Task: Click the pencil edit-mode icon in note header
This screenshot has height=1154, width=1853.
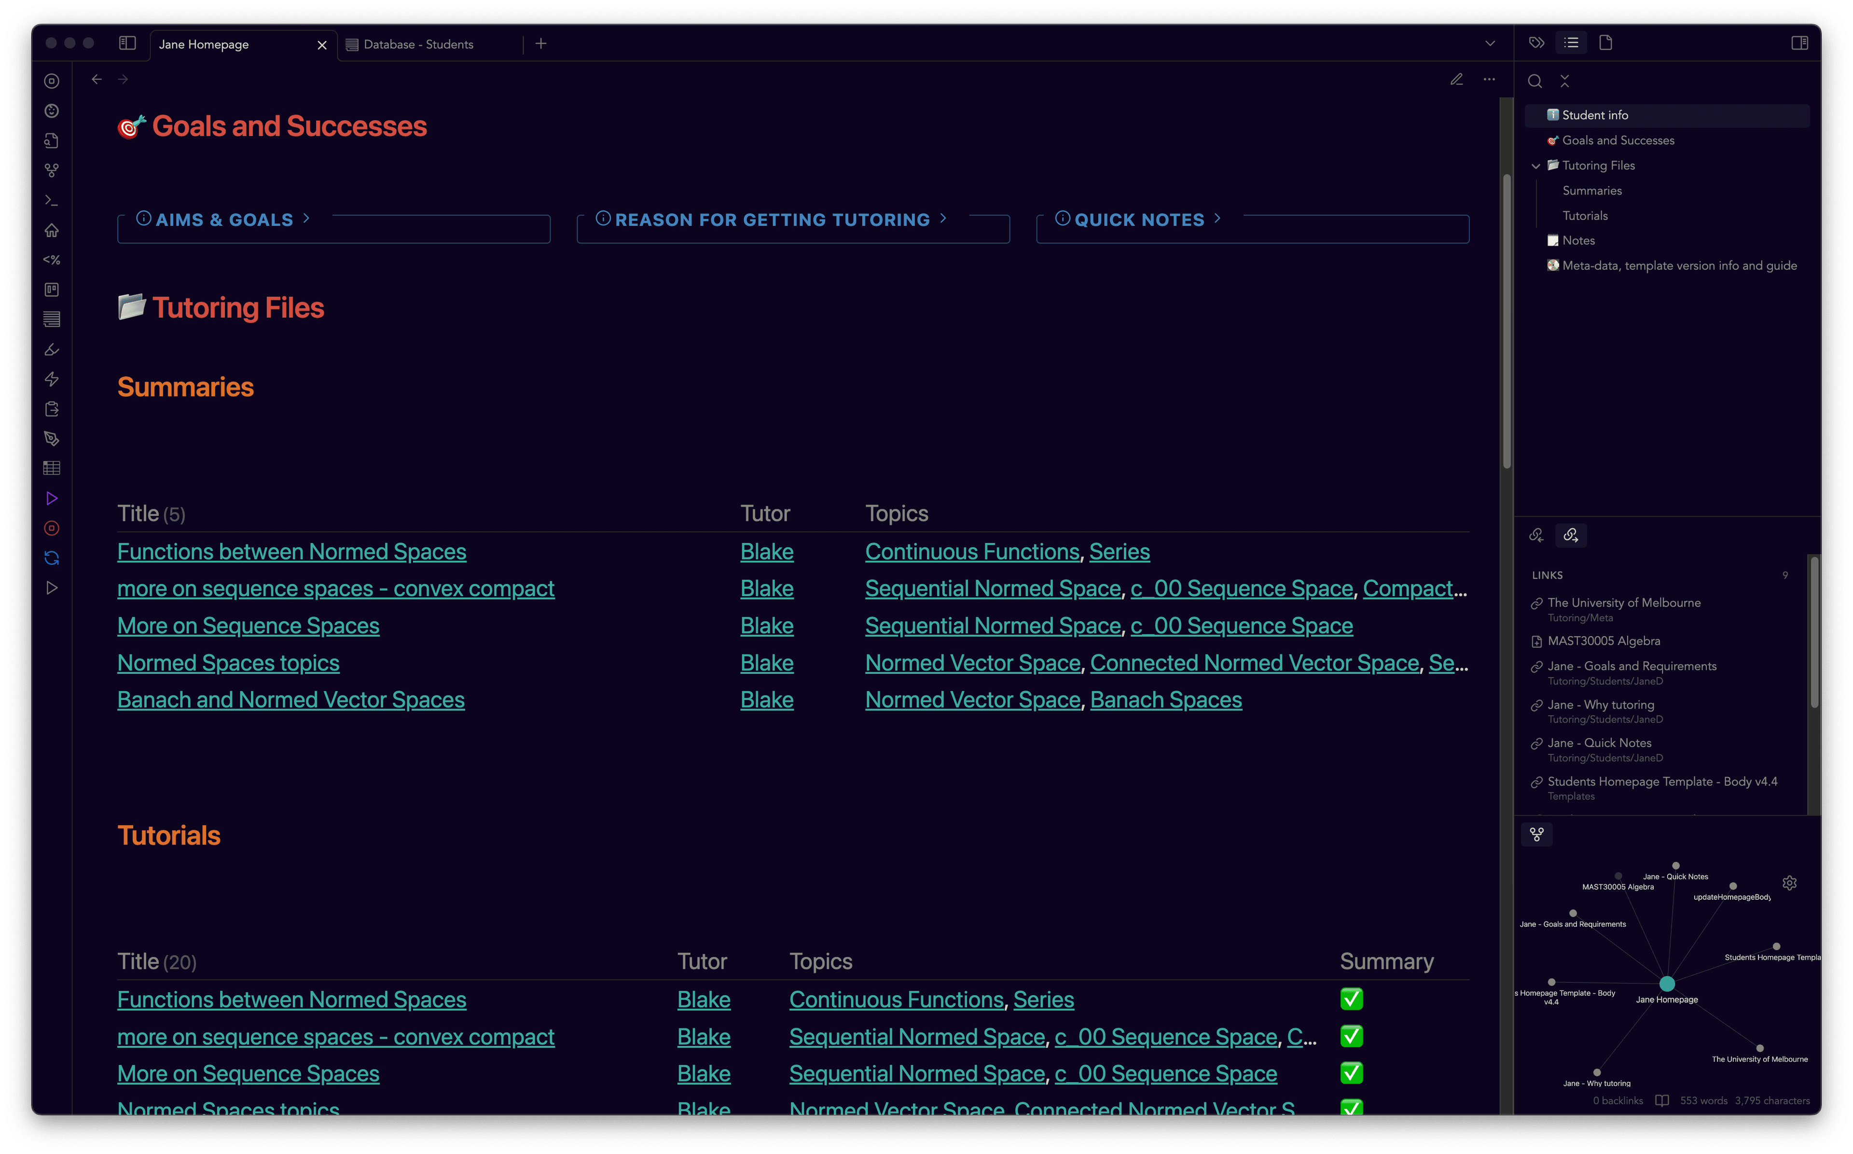Action: tap(1456, 79)
